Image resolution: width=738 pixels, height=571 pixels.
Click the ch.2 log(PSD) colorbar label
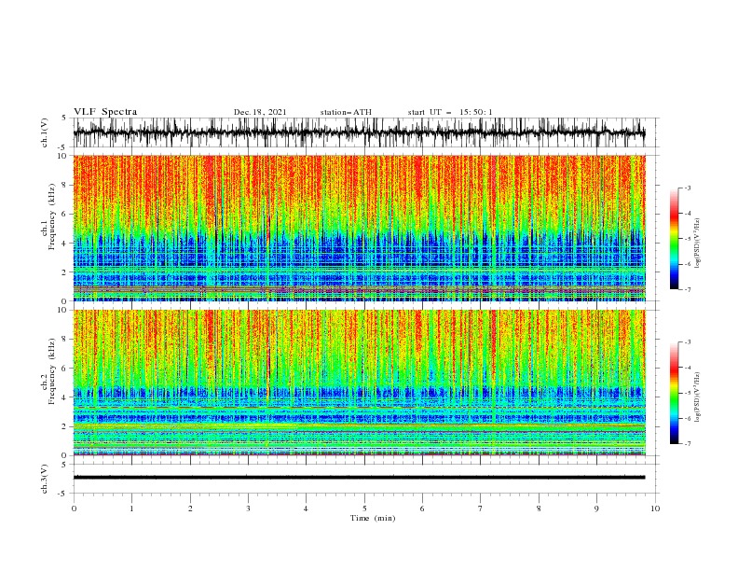698,397
